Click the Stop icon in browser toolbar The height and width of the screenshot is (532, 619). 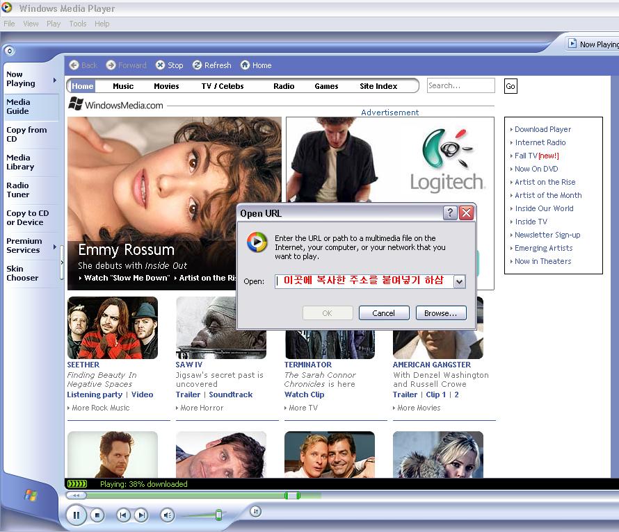click(161, 65)
